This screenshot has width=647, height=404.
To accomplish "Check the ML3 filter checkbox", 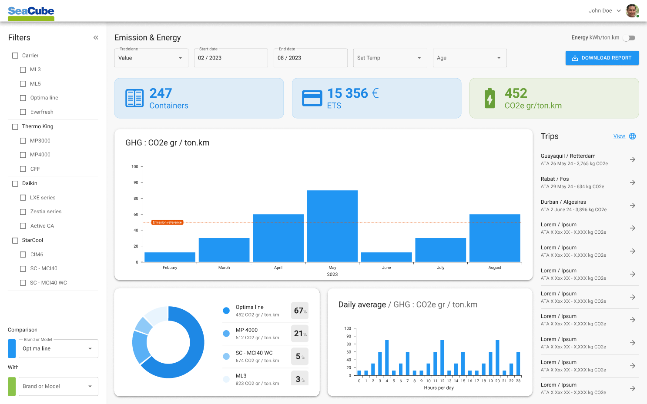I will (23, 70).
